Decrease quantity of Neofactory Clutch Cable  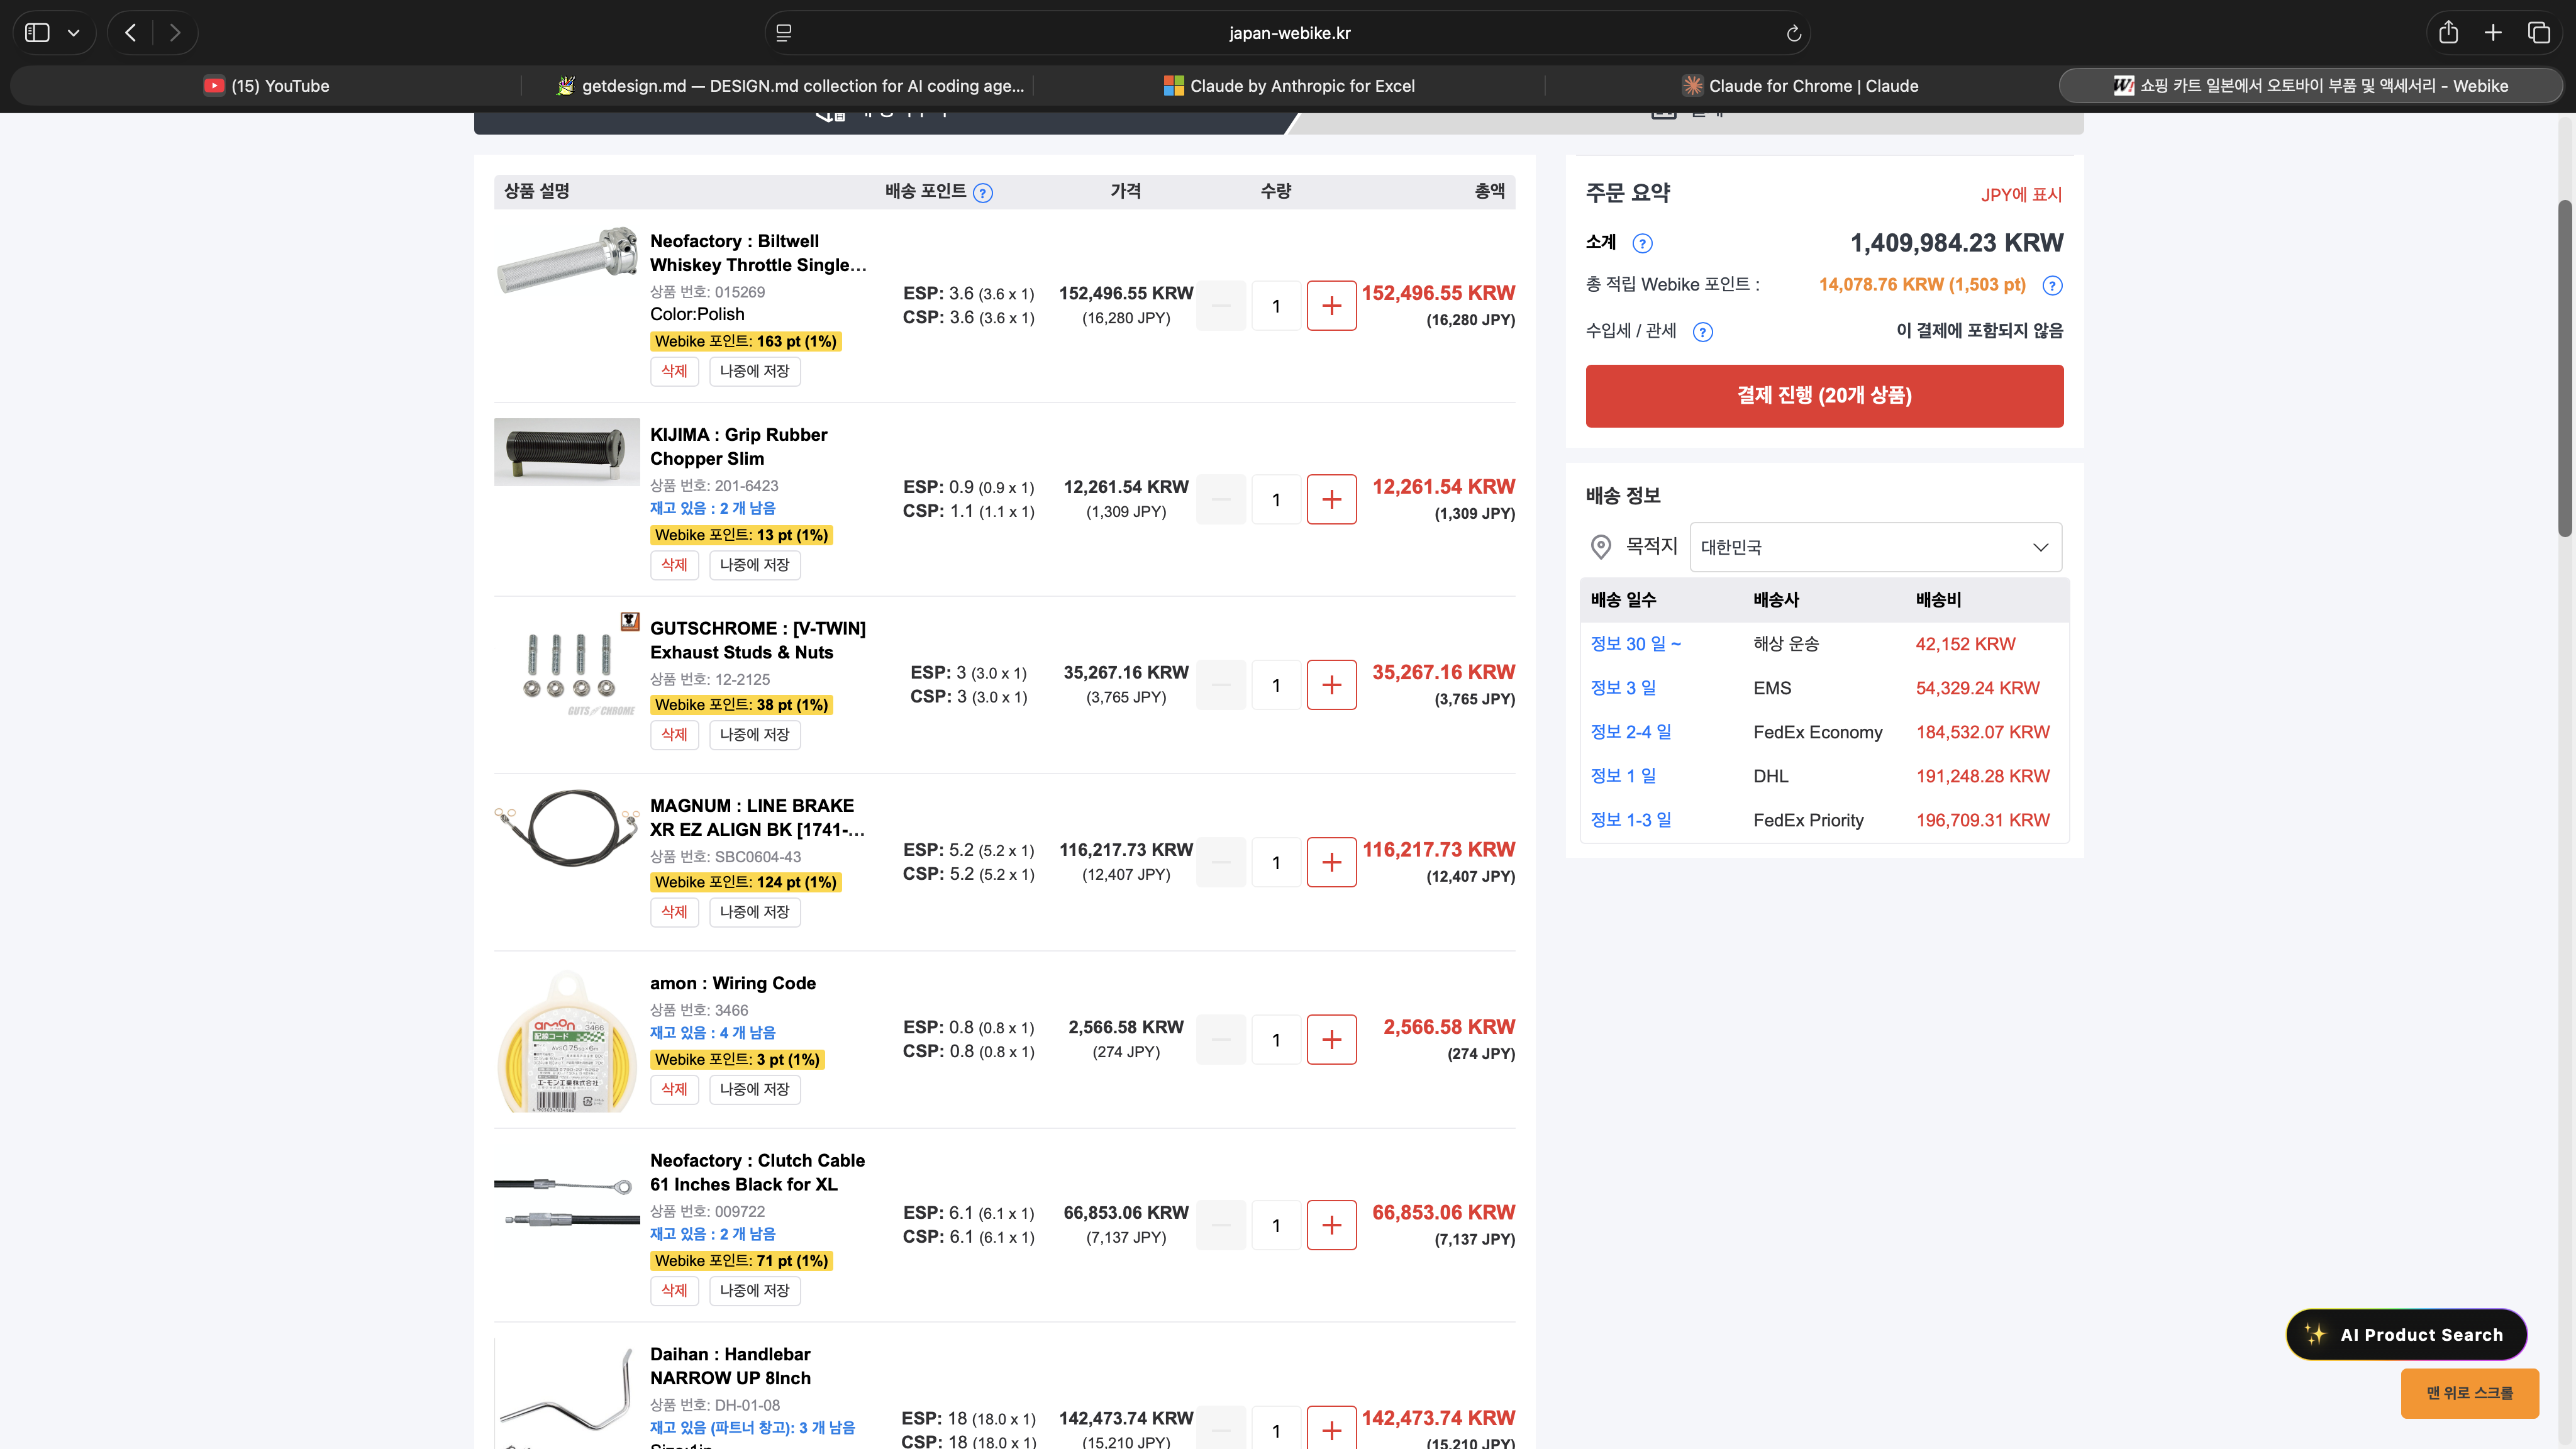(x=1221, y=1225)
